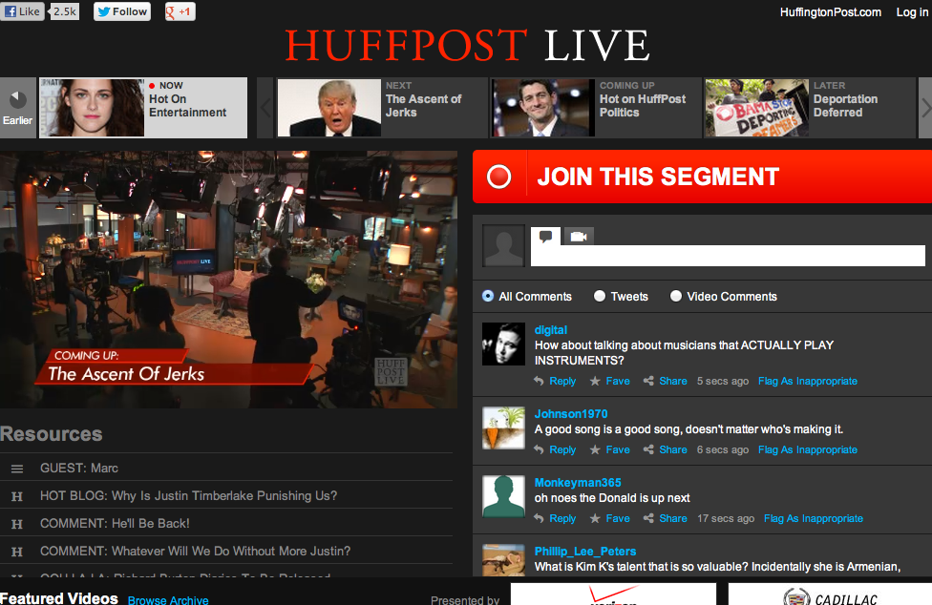The height and width of the screenshot is (605, 932).
Task: Click the share icon on Monkeyman365's comment
Action: coord(648,518)
